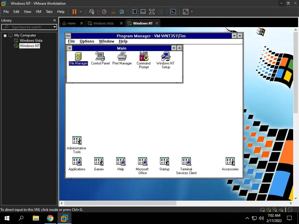Pause the virtual machine in VMware toolbar
Viewport: 299px width, 224px height.
click(74, 12)
